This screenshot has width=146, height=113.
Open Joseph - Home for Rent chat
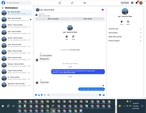tap(16, 72)
